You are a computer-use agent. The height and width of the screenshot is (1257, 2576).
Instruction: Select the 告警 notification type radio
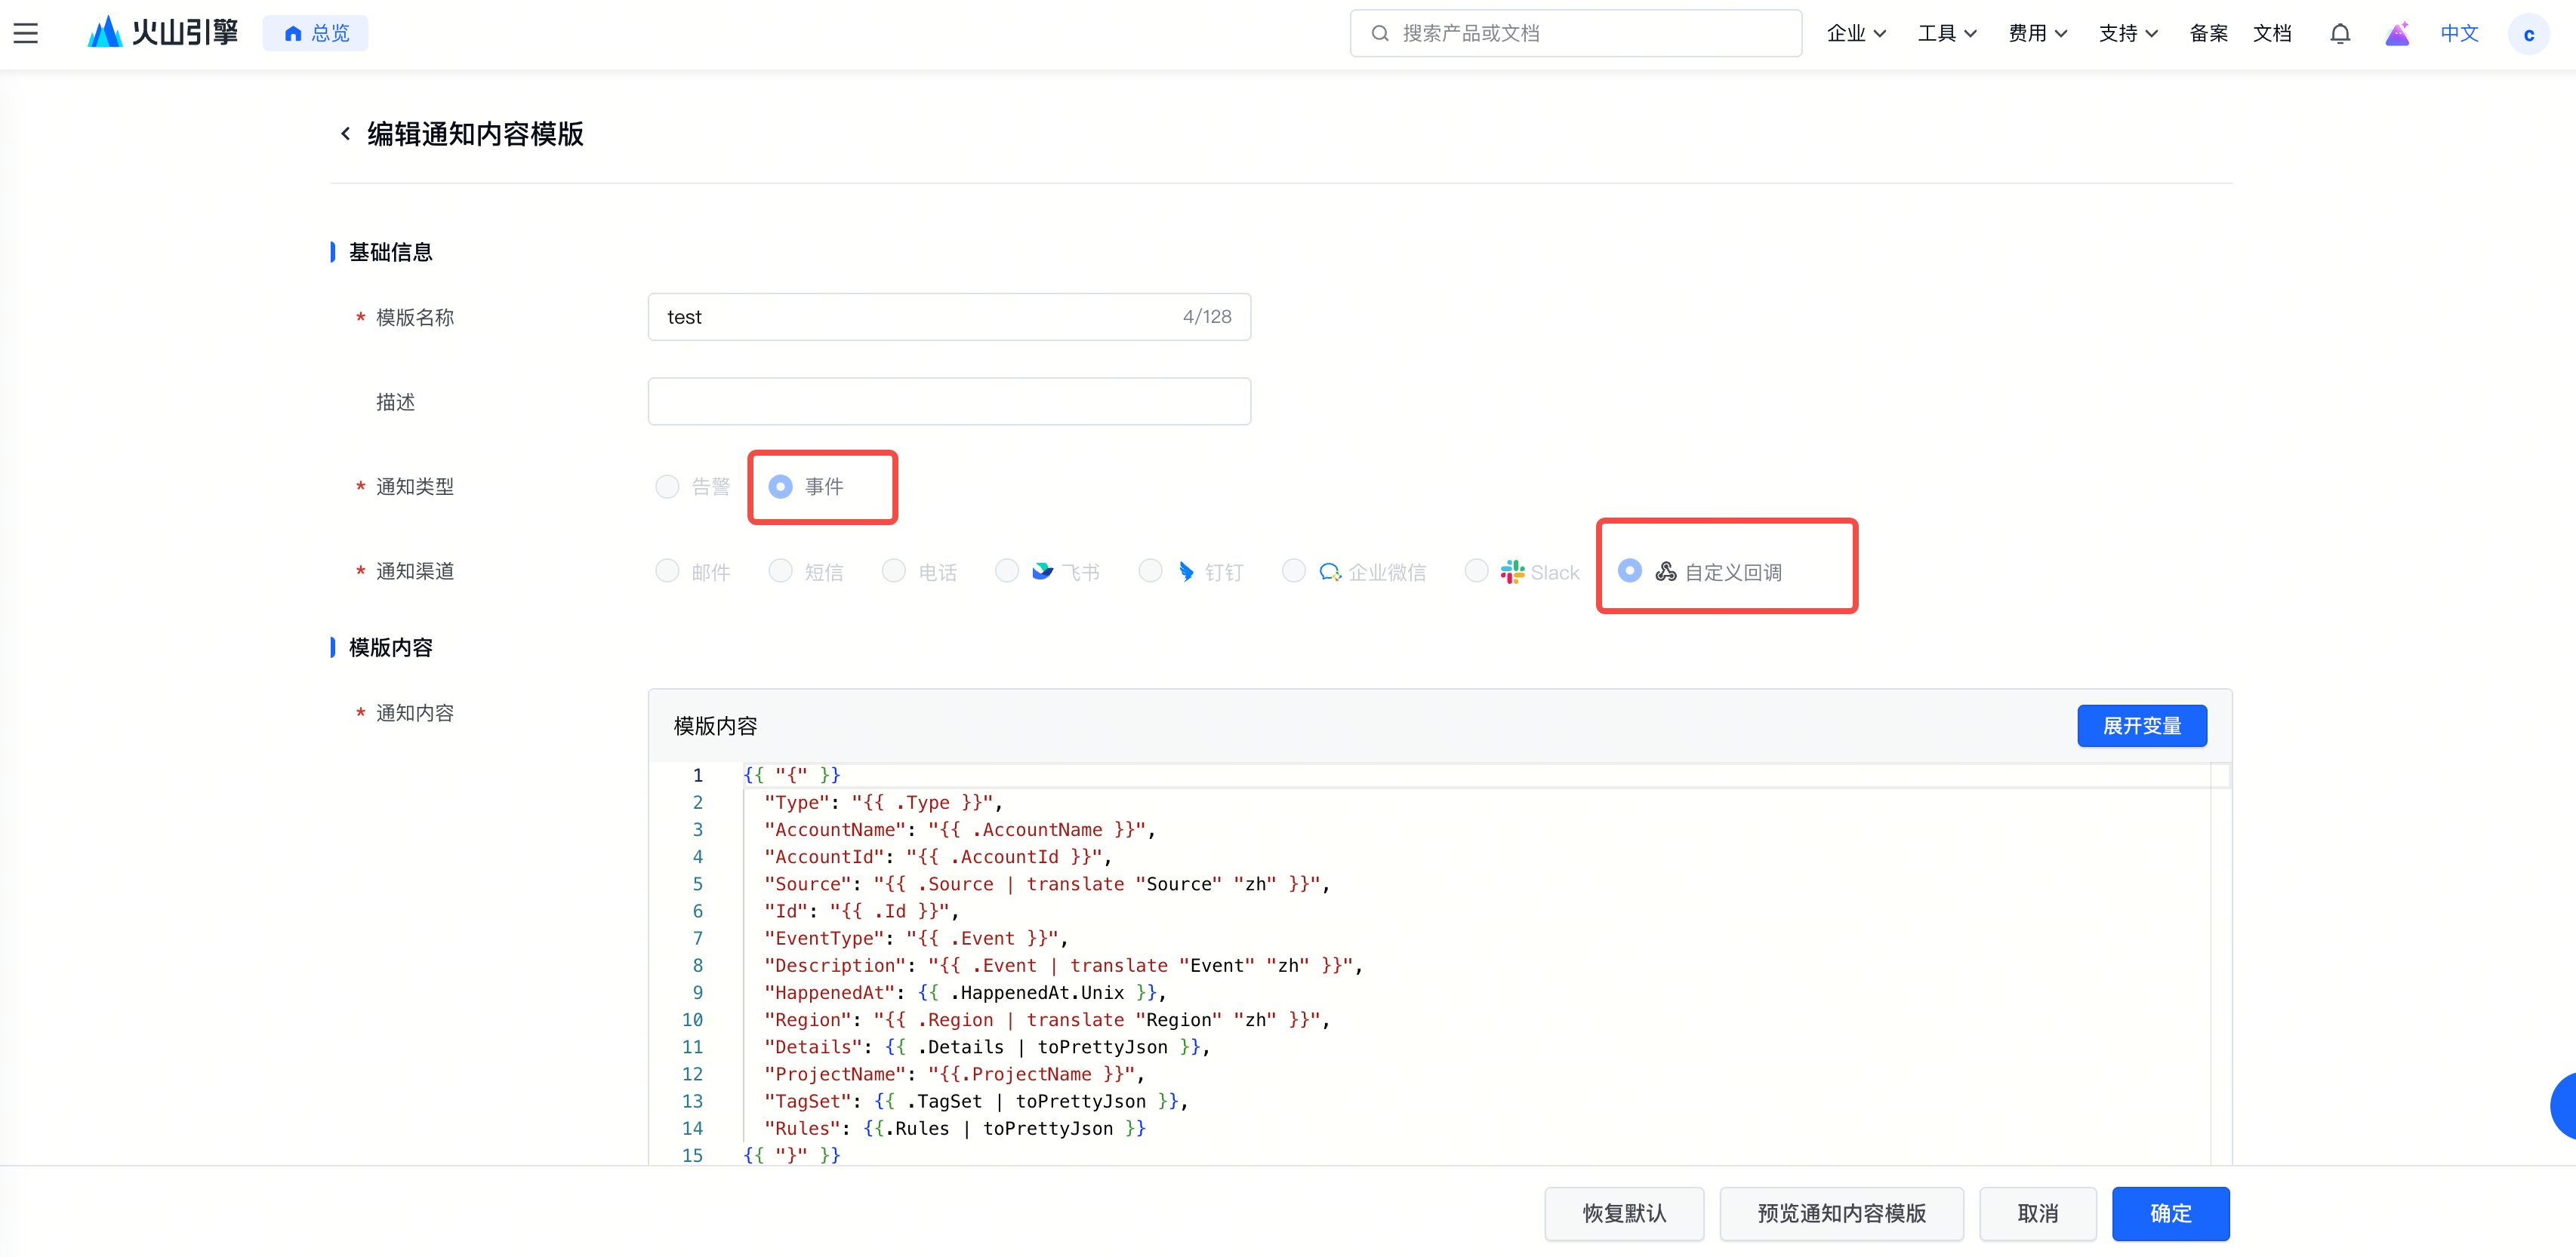pos(667,487)
